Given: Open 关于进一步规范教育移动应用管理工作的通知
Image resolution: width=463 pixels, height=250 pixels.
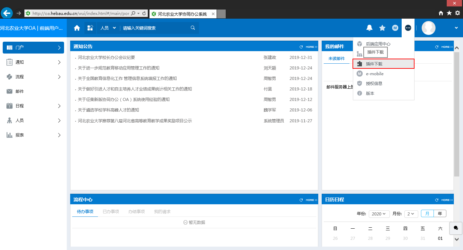Looking at the screenshot, I should [119, 68].
